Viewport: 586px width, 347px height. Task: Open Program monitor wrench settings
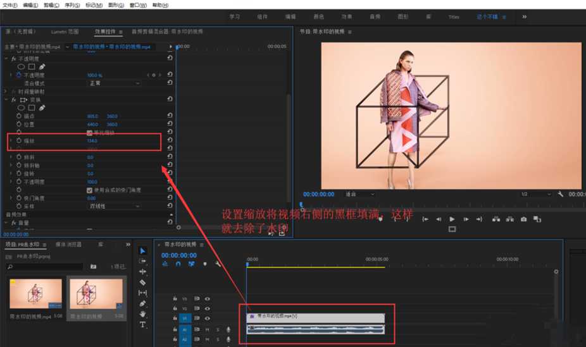560,195
